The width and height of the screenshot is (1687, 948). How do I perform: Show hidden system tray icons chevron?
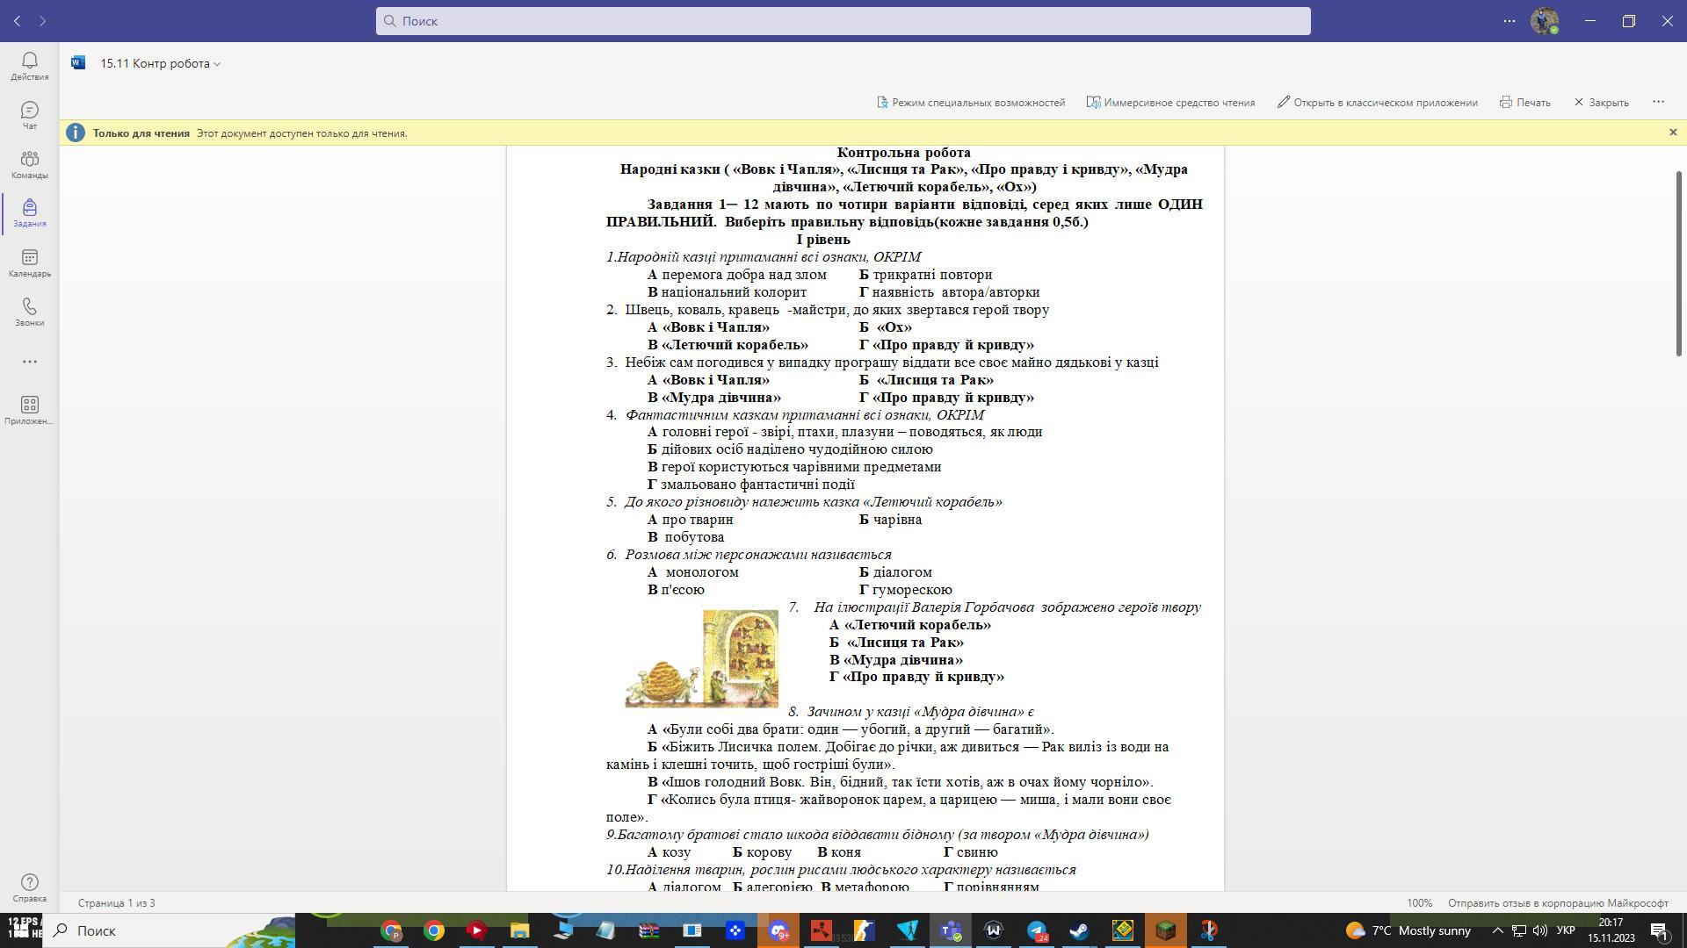click(x=1498, y=930)
